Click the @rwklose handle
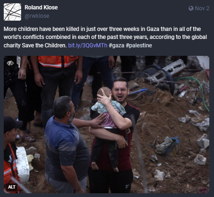 coord(37,16)
